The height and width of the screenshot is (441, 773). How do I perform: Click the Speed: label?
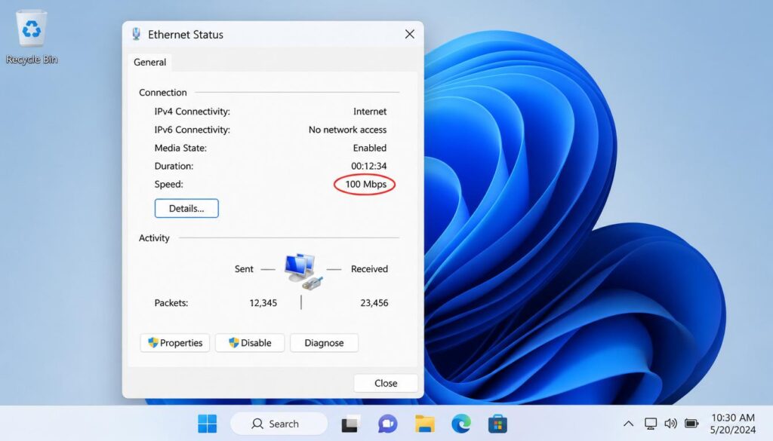tap(168, 184)
